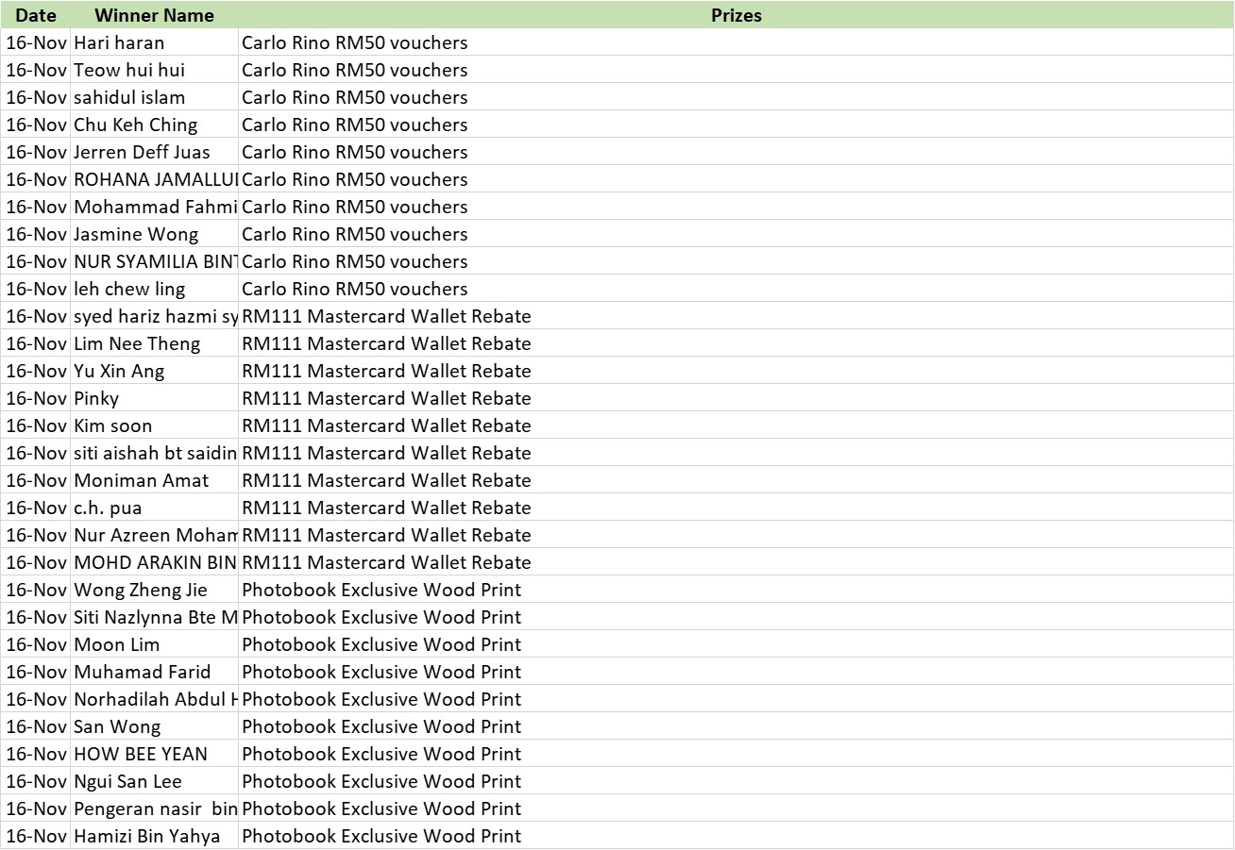Click the Winner Name column header
This screenshot has width=1235, height=850.
coord(154,15)
